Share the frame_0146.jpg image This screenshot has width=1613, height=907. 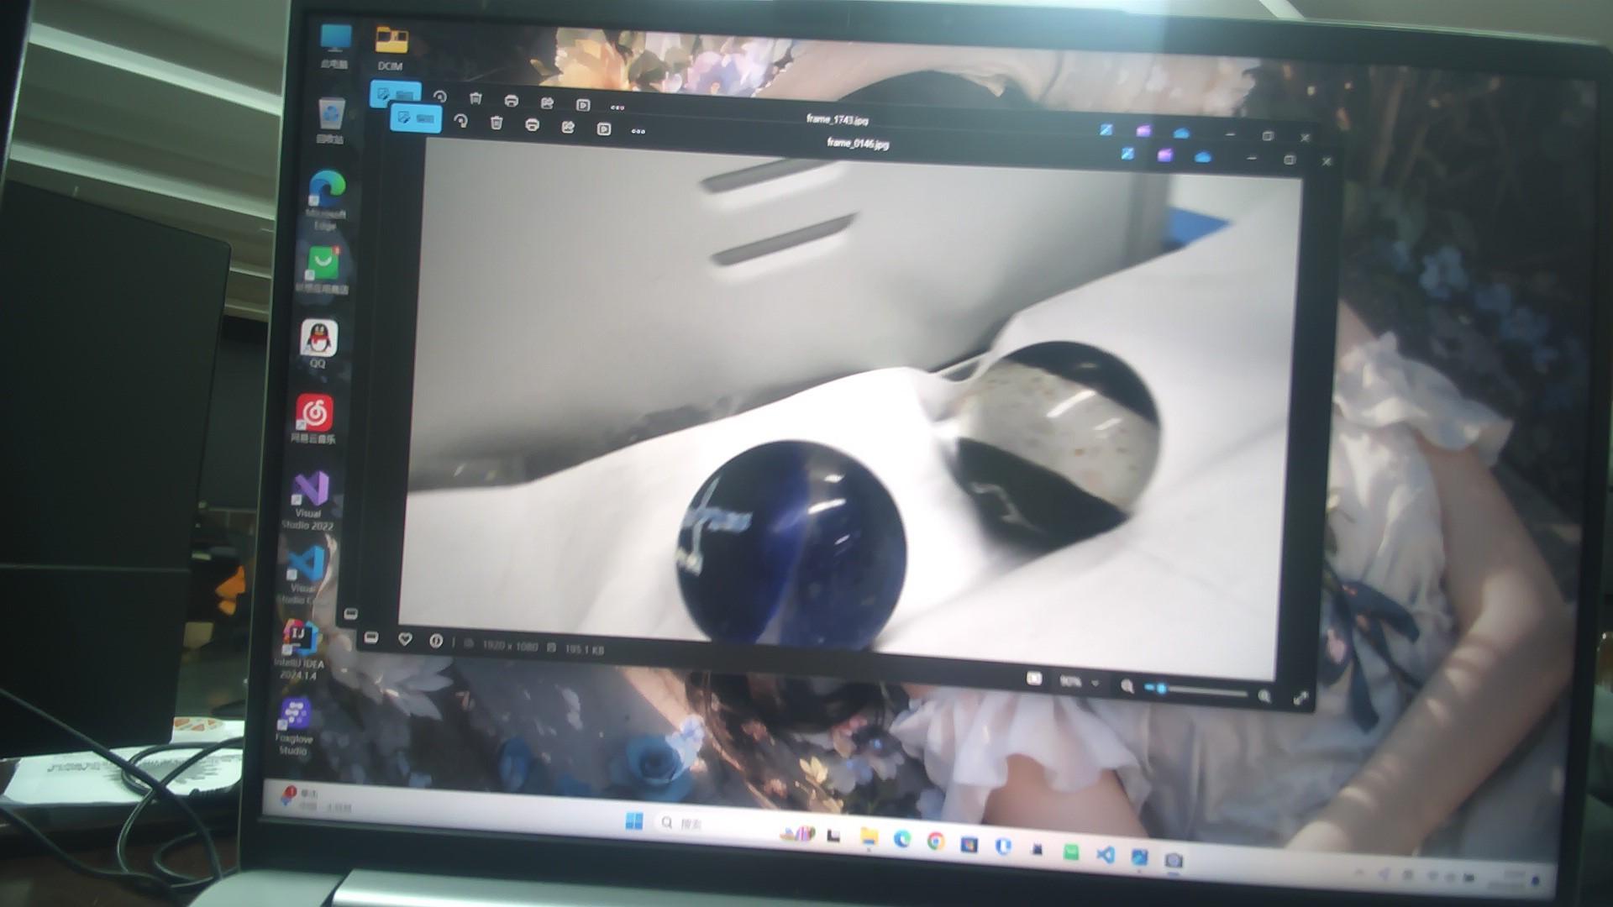[568, 127]
